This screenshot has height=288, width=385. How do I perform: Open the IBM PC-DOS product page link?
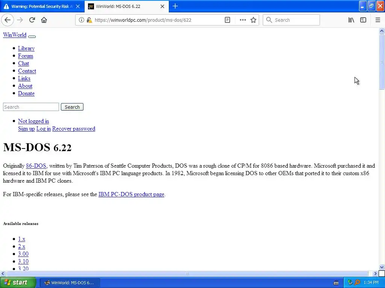tap(131, 195)
